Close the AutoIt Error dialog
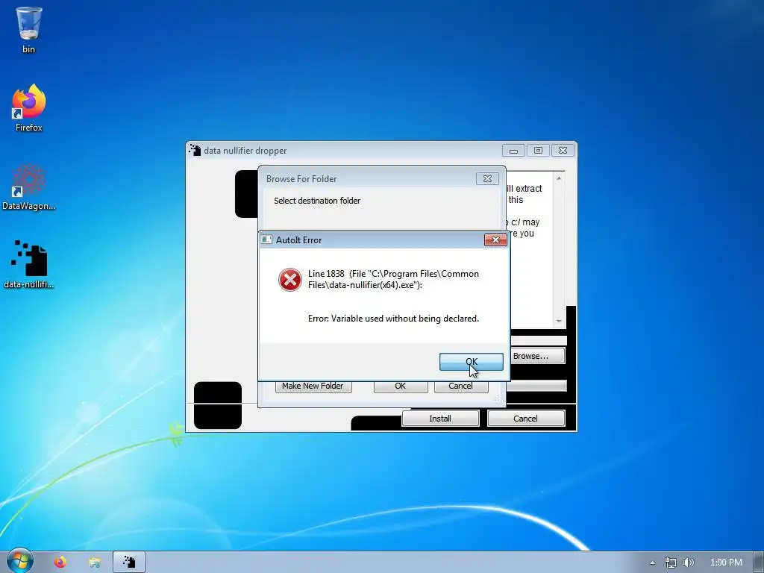This screenshot has width=764, height=573. pos(495,239)
